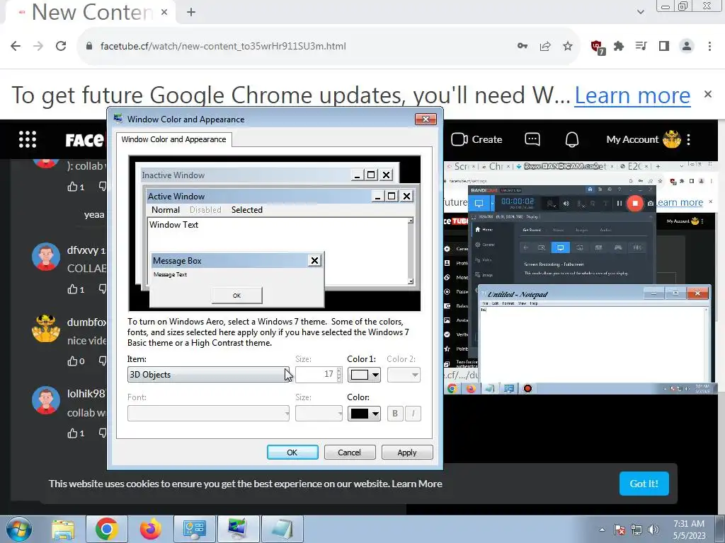Go back with the browser back arrow

(16, 46)
